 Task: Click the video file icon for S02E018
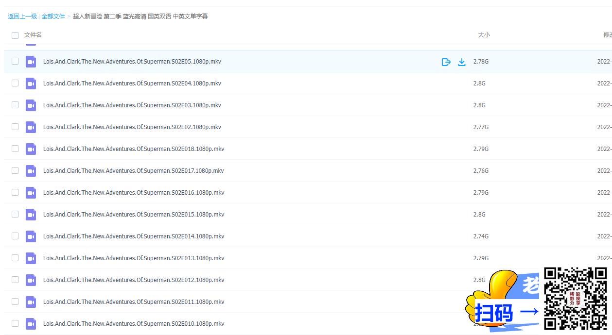(x=31, y=149)
